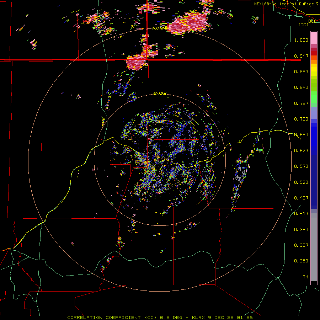320x320 pixels.
Task: Click the 0.5 DEG elevation text
Action: (x=171, y=318)
